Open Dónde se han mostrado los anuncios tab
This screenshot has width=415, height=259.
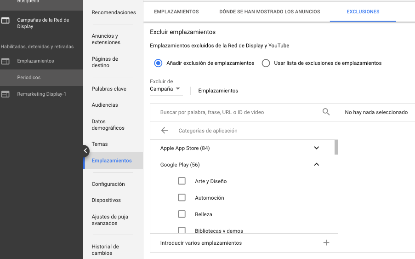(269, 12)
